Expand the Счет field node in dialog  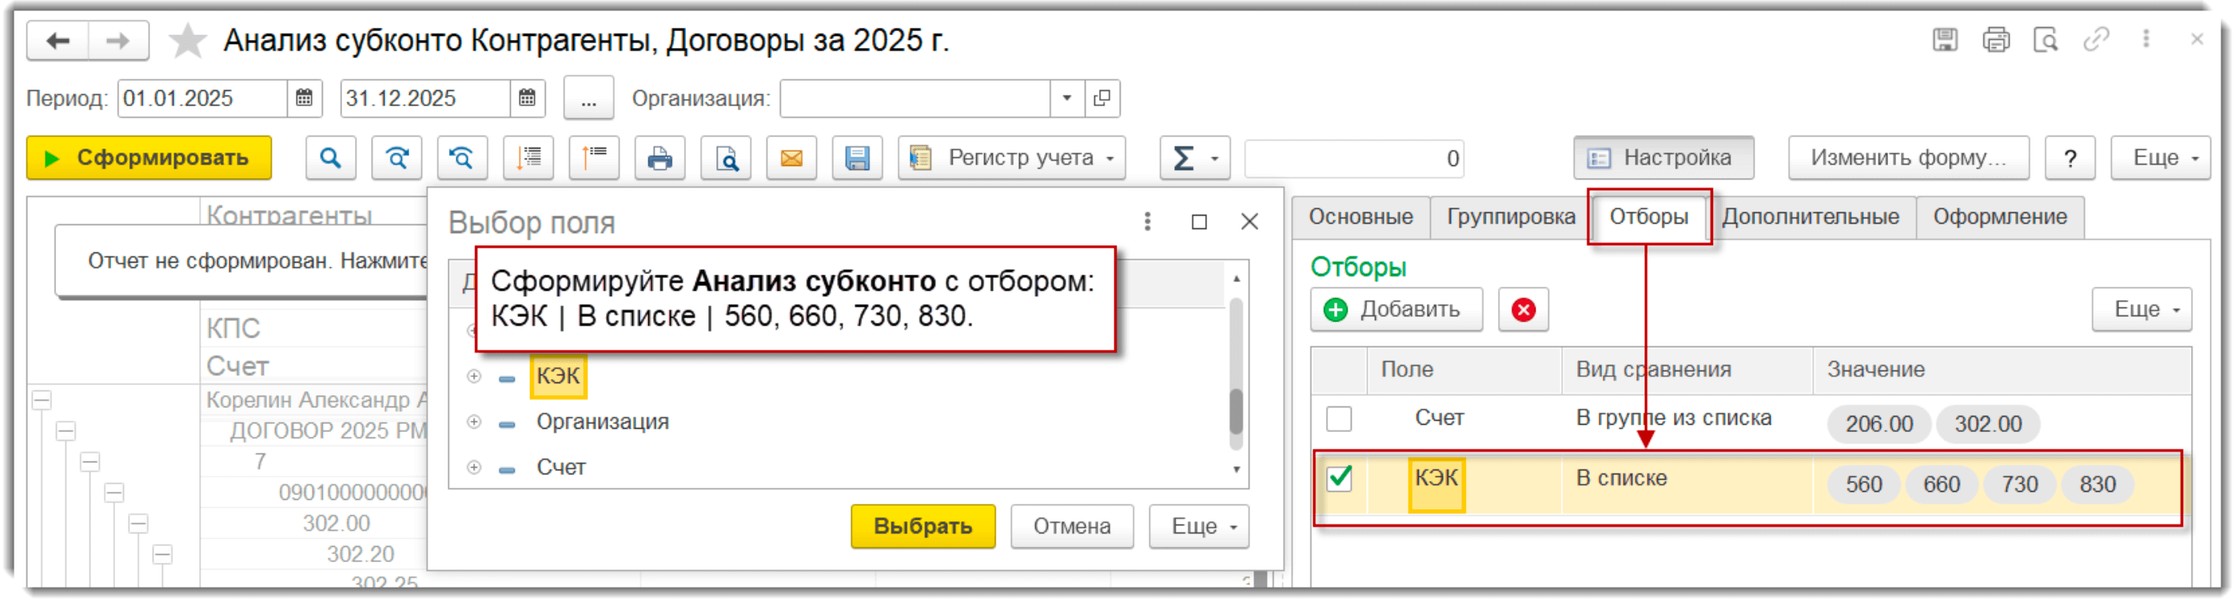(474, 469)
